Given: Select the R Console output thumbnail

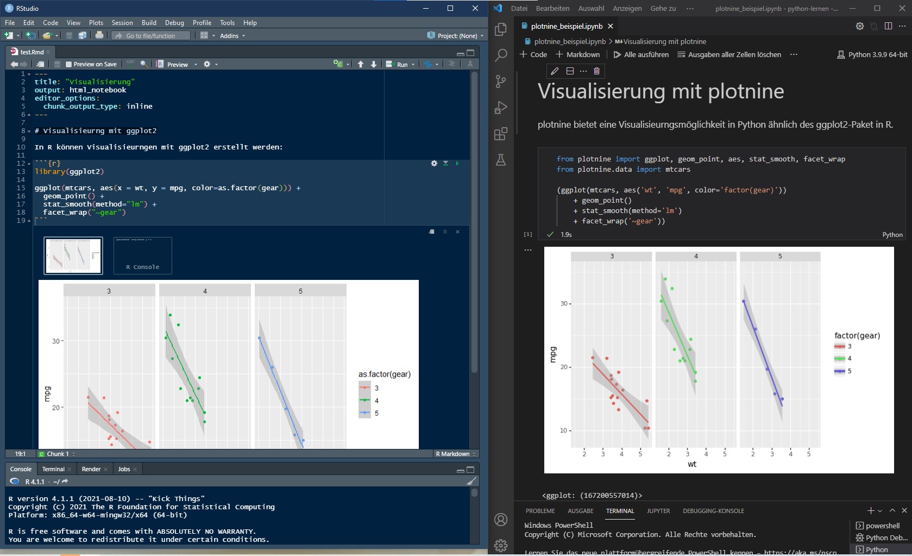Looking at the screenshot, I should 143,255.
